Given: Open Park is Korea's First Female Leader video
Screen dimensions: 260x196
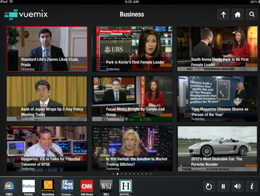Looking at the screenshot, I should (132, 49).
